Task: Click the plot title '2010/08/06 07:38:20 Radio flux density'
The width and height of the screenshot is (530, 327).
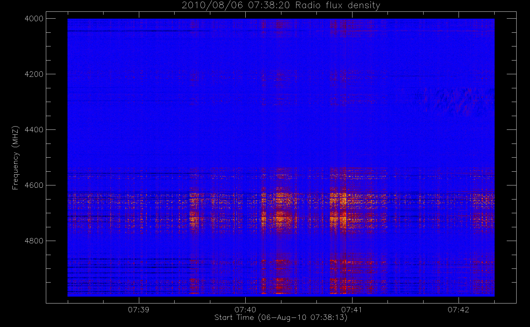Action: coord(281,5)
